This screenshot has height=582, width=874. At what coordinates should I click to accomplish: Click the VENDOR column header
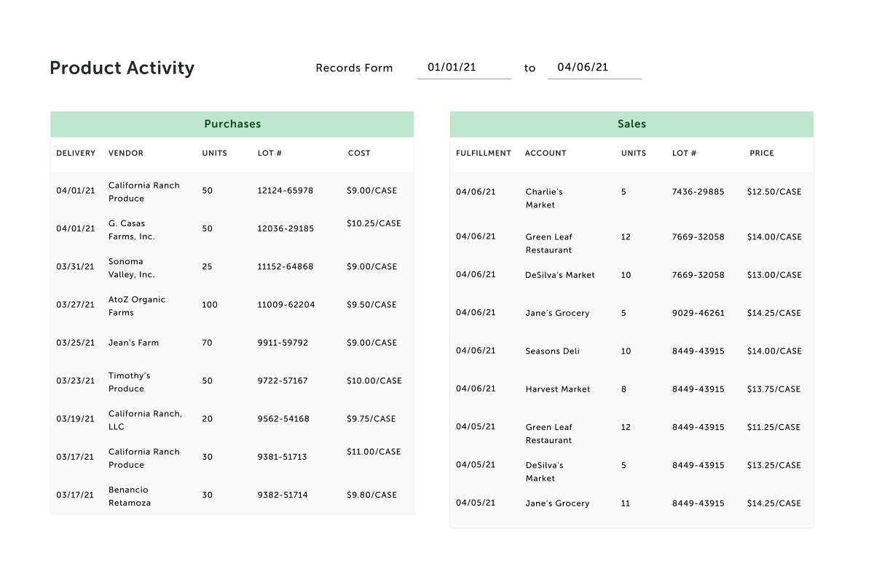point(126,153)
